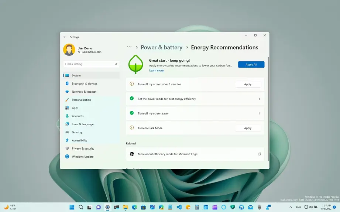340x212 pixels.
Task: Click external link icon on Edge row
Action: coord(259,154)
